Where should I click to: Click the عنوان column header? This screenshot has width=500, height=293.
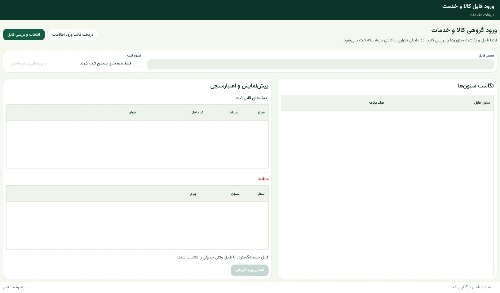click(133, 112)
